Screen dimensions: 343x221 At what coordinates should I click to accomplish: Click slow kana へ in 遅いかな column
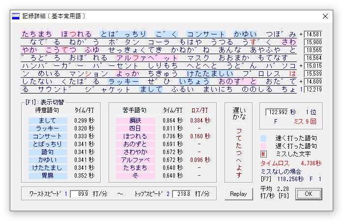pos(239,160)
